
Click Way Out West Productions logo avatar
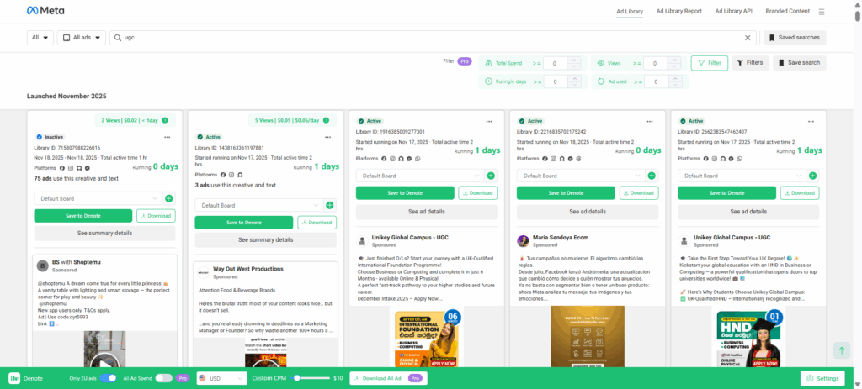[x=204, y=273]
